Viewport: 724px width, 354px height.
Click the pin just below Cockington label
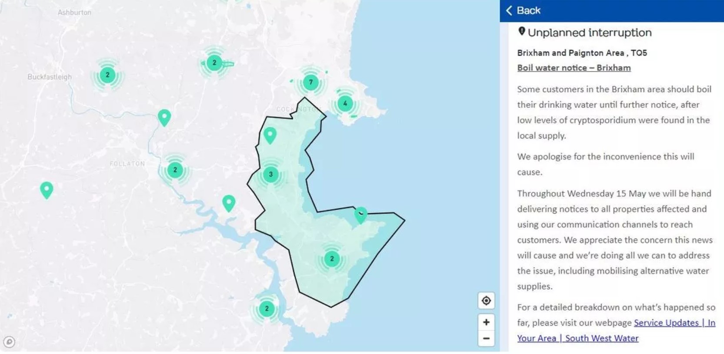tap(270, 135)
